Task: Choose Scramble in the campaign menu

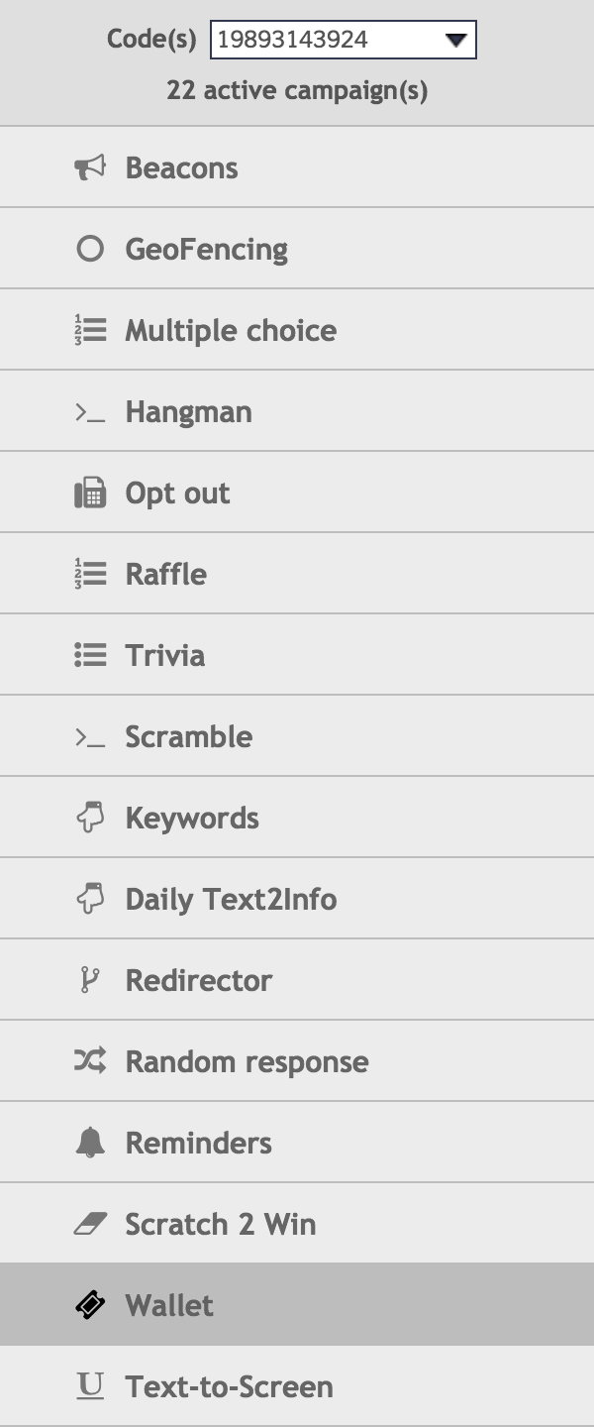Action: pos(188,736)
